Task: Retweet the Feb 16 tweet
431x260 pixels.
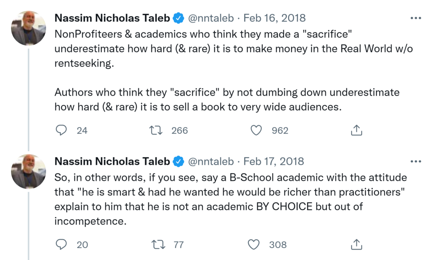Action: point(157,131)
